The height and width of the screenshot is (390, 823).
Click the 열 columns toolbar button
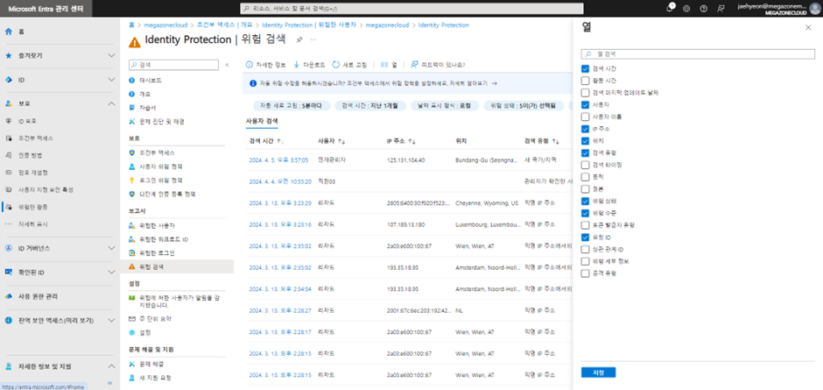pos(389,65)
